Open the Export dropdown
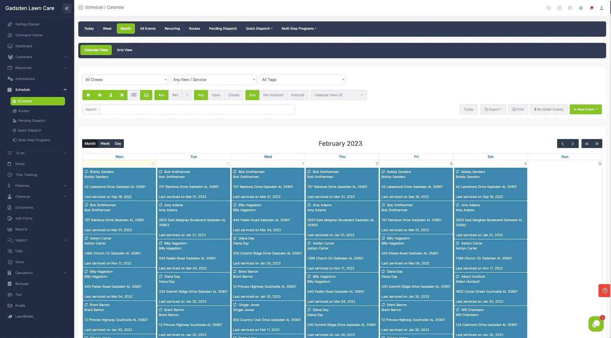The height and width of the screenshot is (338, 611). [x=493, y=109]
